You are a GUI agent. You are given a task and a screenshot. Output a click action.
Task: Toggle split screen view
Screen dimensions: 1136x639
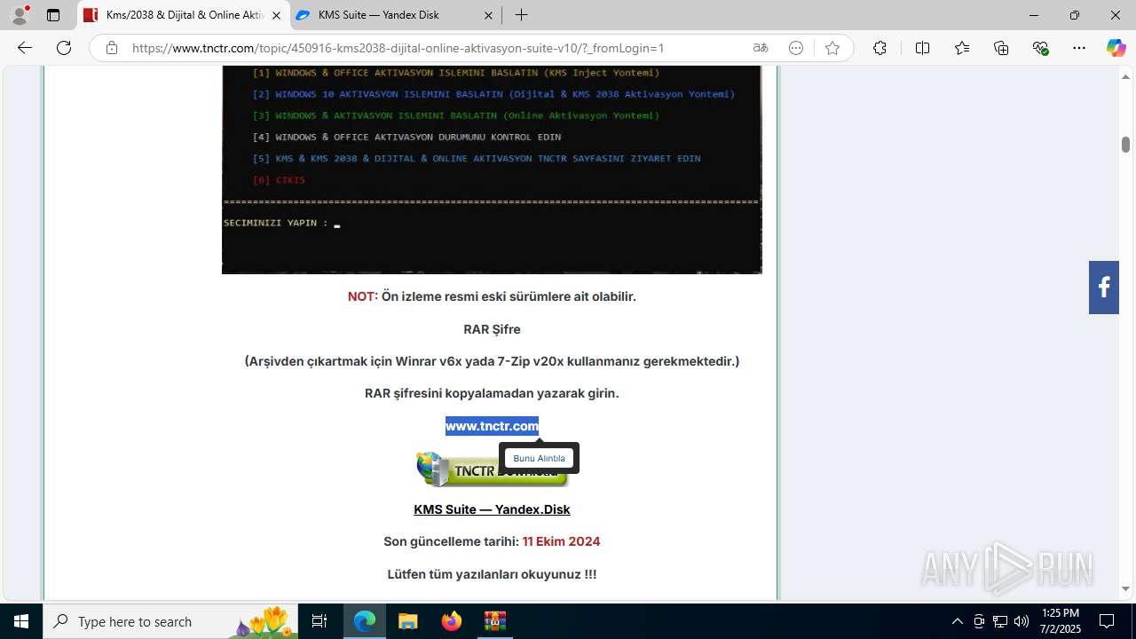click(x=922, y=48)
